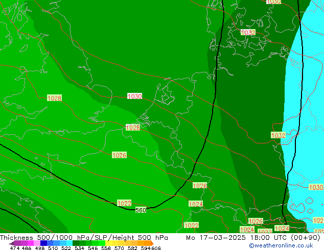
Task: Click the legend value 522
Action: tap(66, 248)
